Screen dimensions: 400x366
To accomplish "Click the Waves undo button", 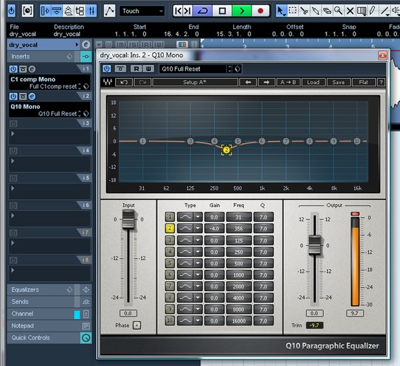I will 124,82.
